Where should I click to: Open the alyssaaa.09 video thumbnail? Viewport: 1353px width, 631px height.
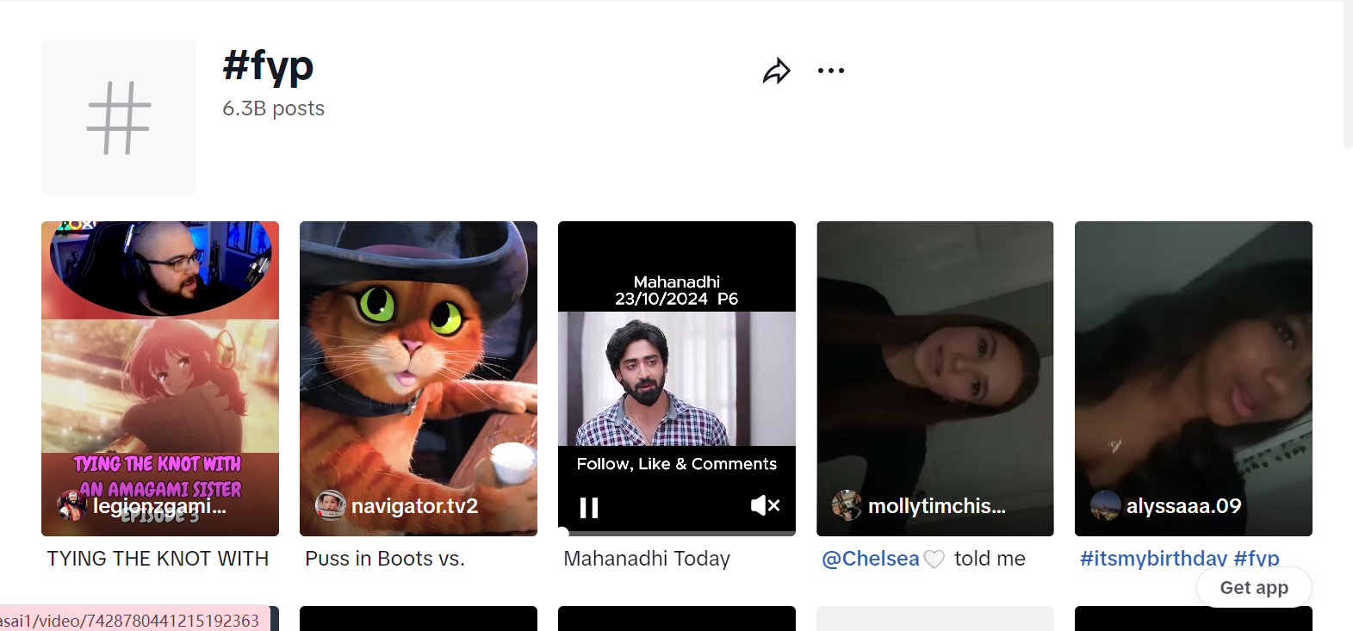tap(1194, 379)
